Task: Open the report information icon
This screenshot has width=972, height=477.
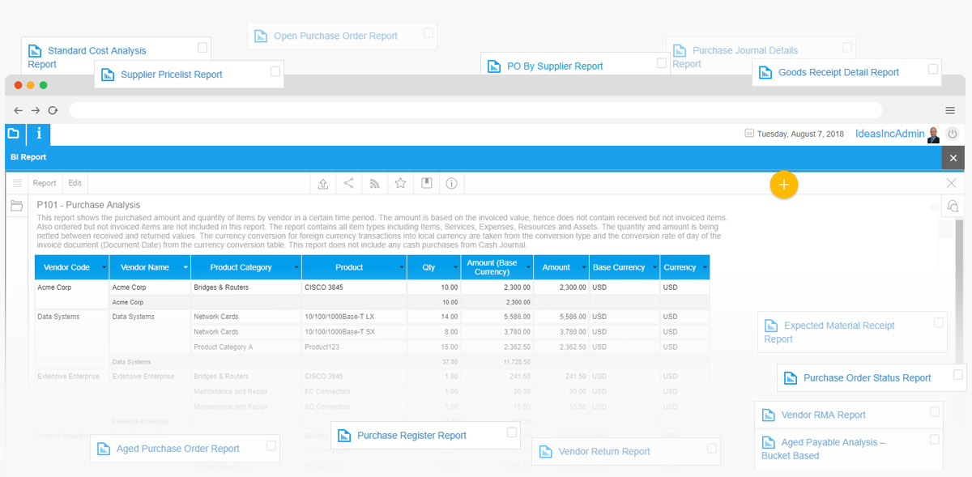Action: coord(451,184)
